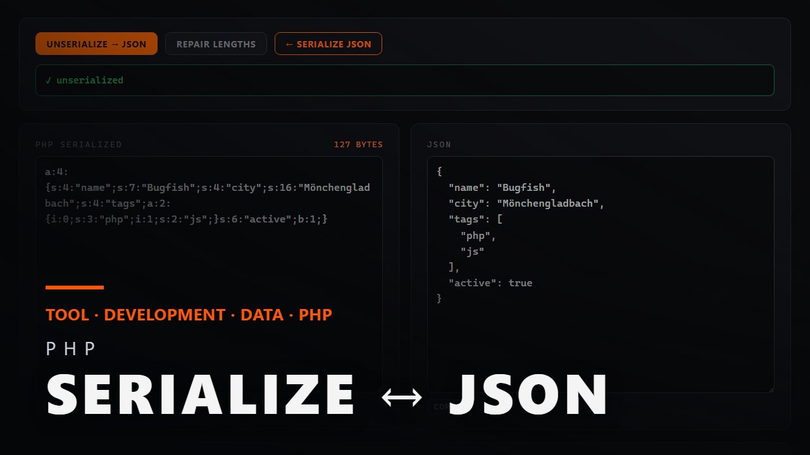Viewport: 810px width, 455px height.
Task: Click the "tags": [ line in JSON
Action: [475, 219]
